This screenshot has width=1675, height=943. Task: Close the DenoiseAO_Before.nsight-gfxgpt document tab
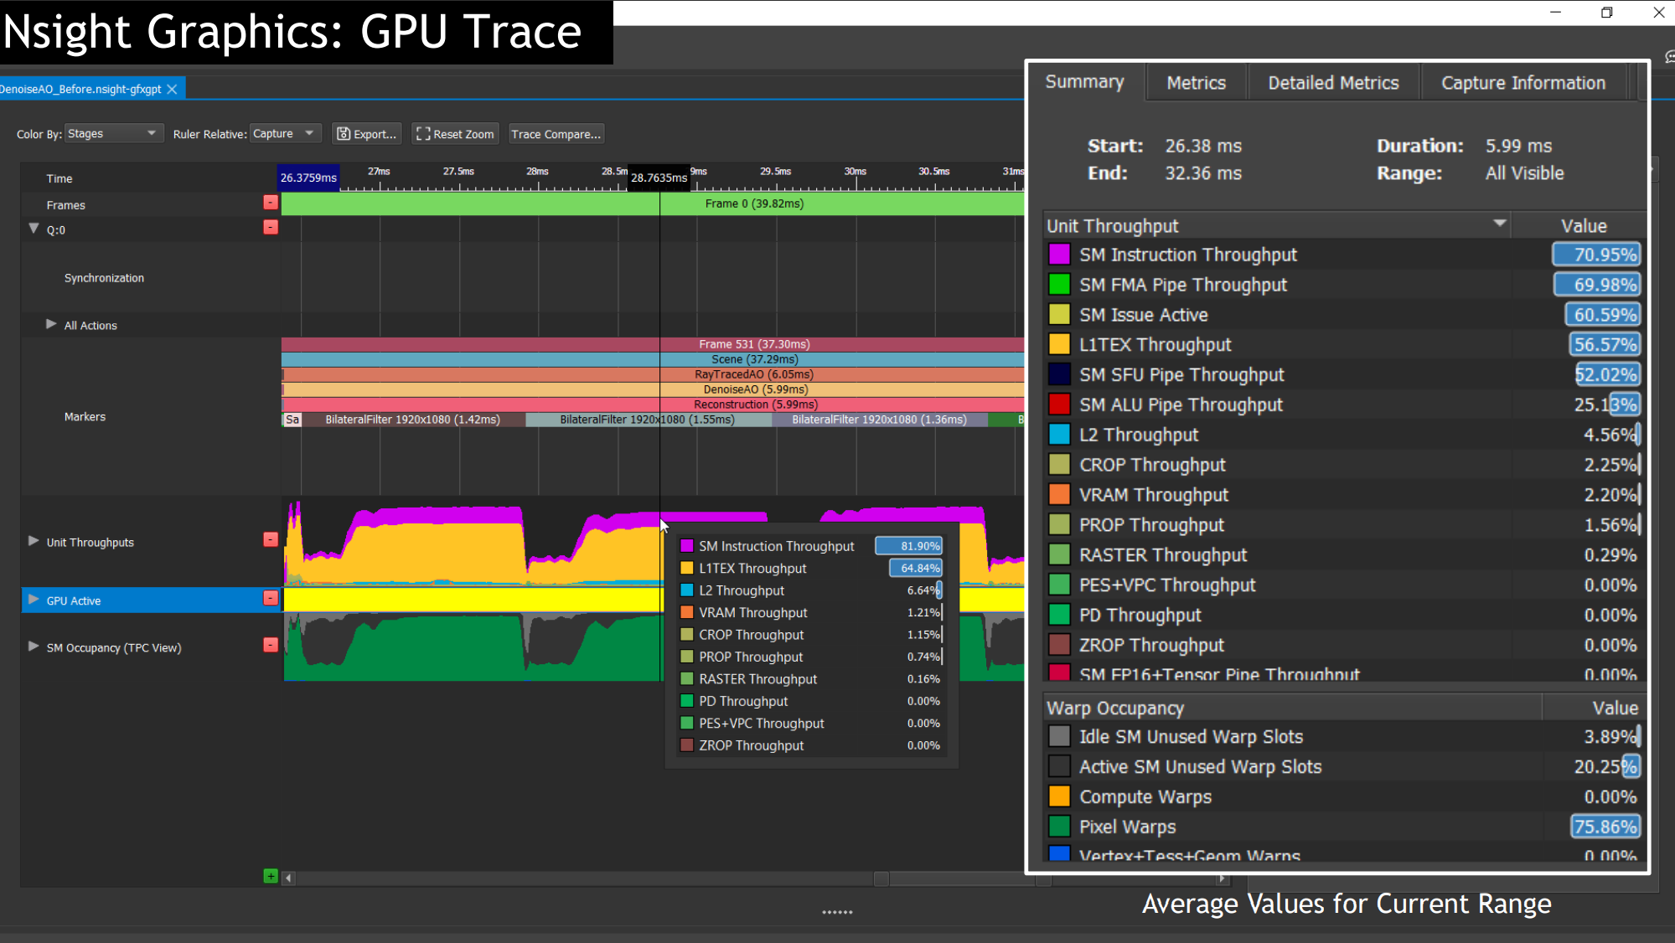pos(173,88)
